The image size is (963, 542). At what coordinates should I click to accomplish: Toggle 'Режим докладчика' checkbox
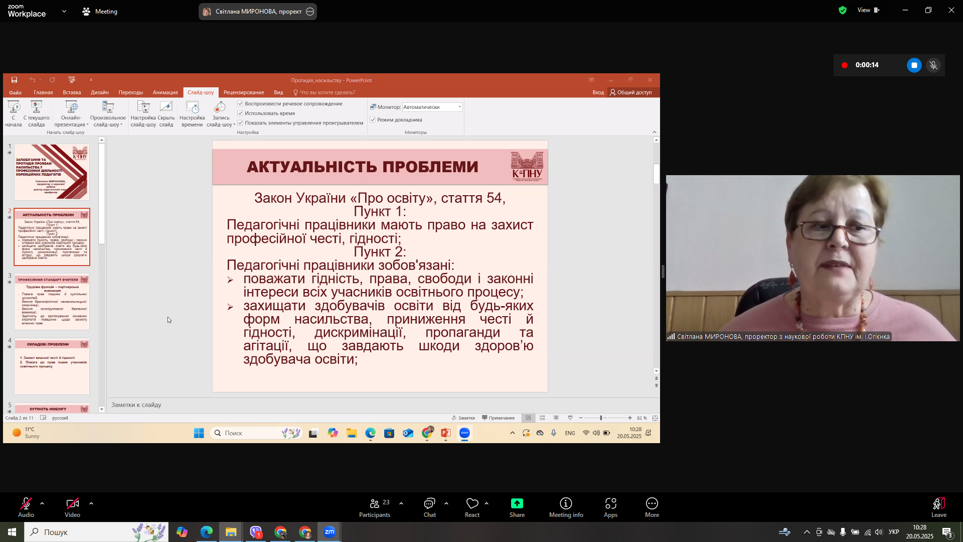(373, 120)
